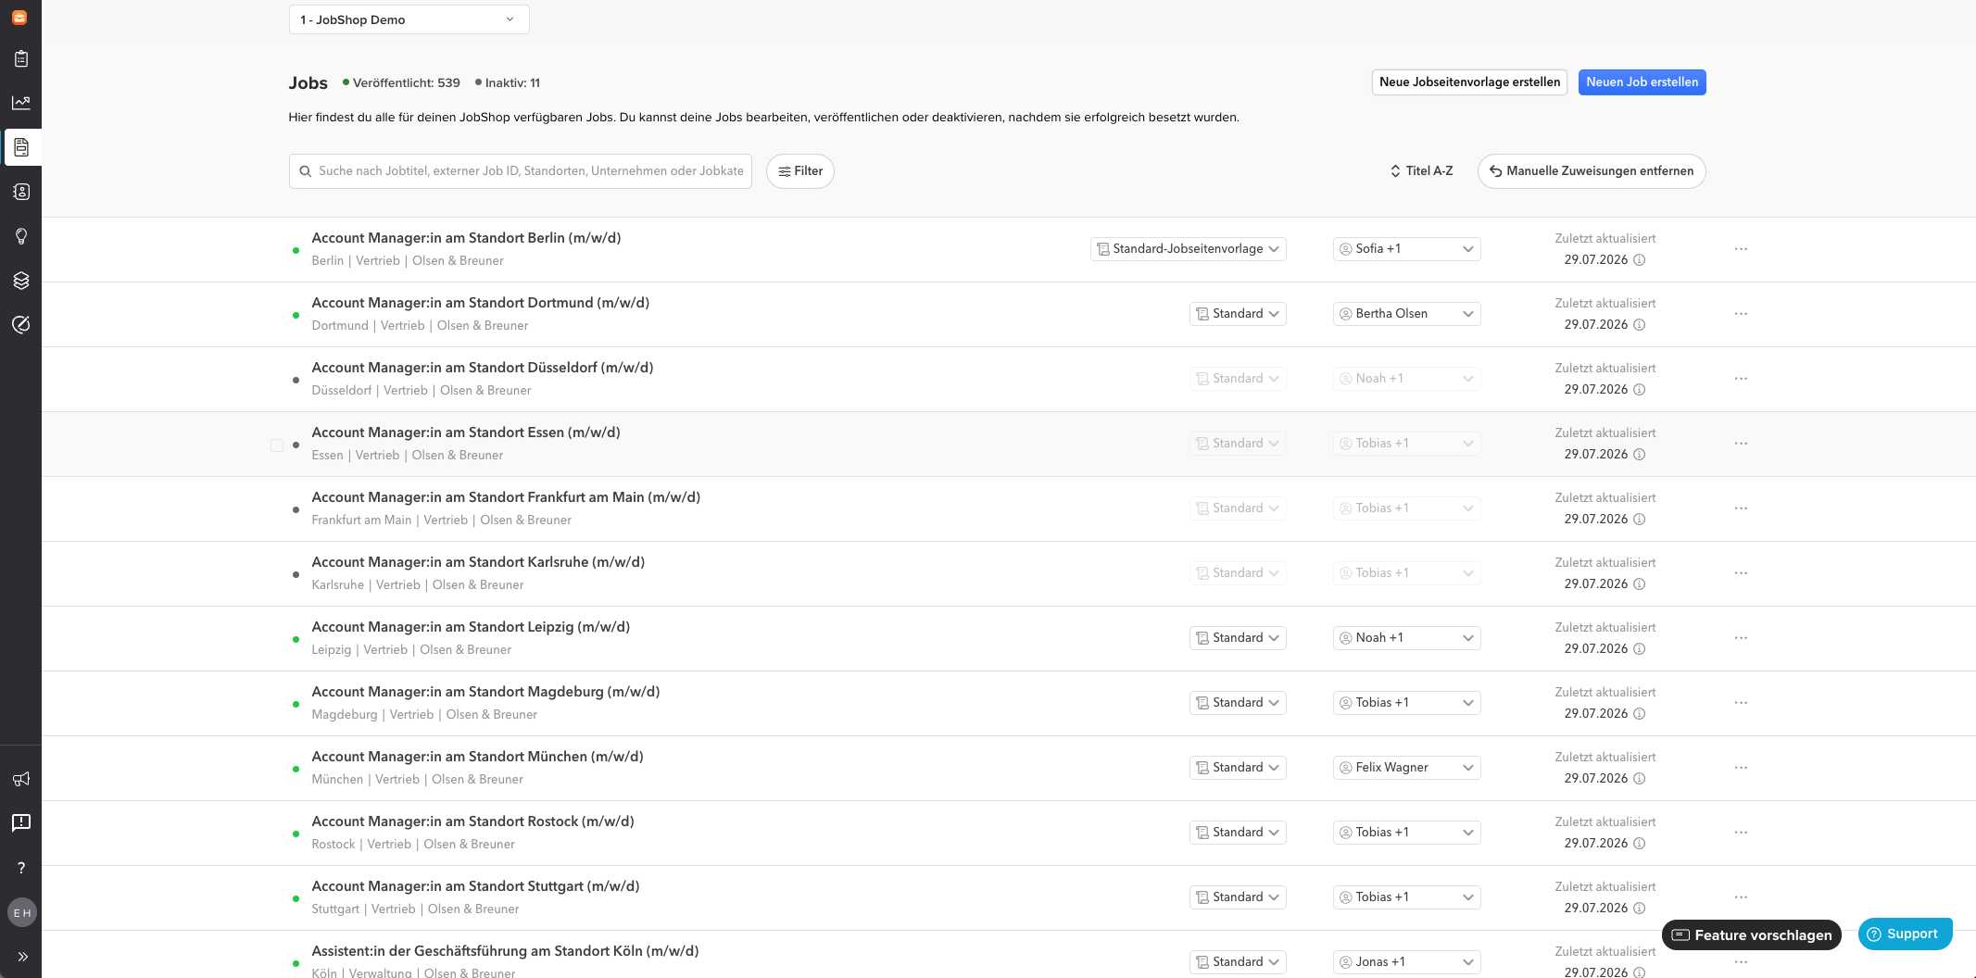Open Standard template dropdown for Magdeburg job
1976x978 pixels.
1238,703
